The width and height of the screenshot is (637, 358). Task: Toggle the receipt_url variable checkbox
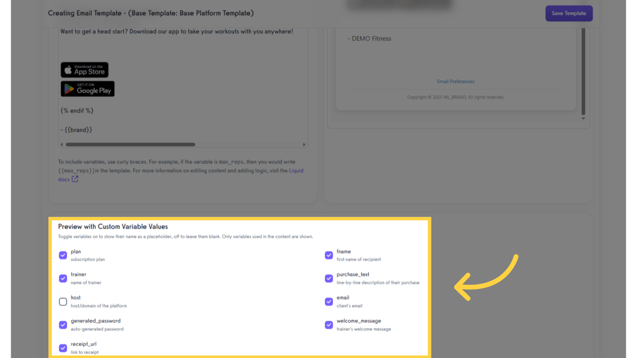[63, 348]
